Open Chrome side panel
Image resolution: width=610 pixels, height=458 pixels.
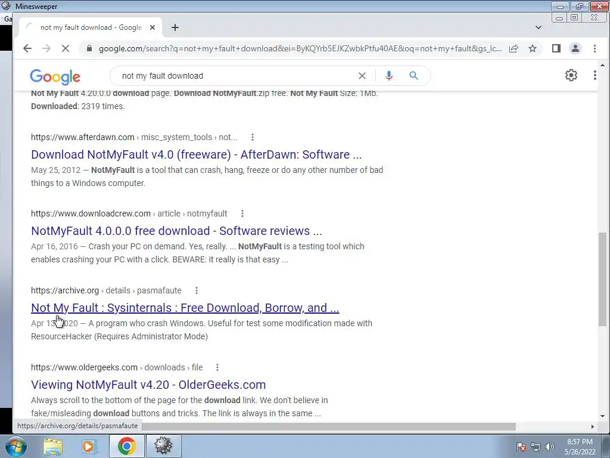[556, 48]
